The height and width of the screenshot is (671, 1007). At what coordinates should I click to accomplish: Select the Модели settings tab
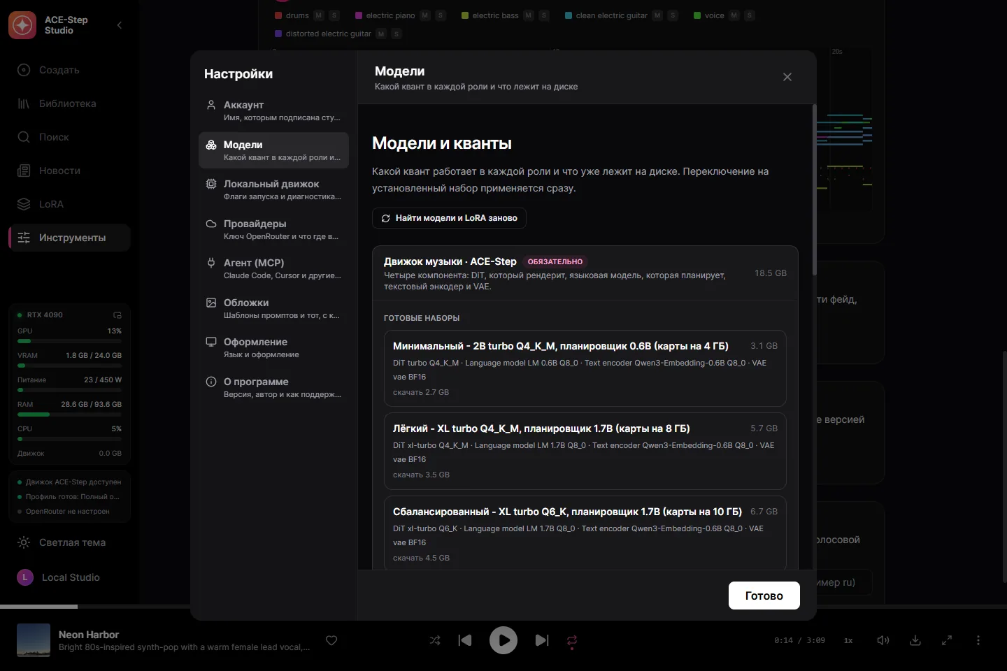(273, 150)
